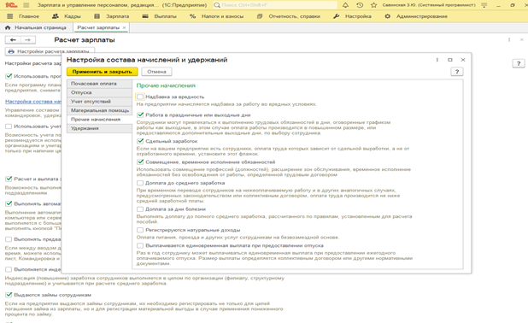Open Налоги и взносы menu section
Image resolution: width=528 pixels, height=323 pixels.
[x=222, y=16]
